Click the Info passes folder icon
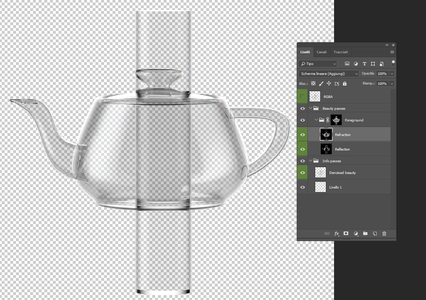 click(316, 161)
